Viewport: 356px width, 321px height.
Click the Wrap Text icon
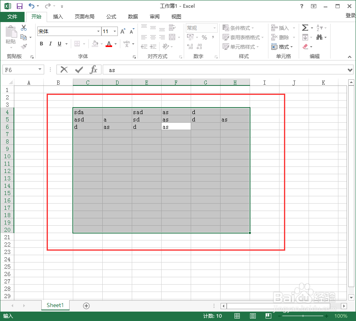(172, 28)
